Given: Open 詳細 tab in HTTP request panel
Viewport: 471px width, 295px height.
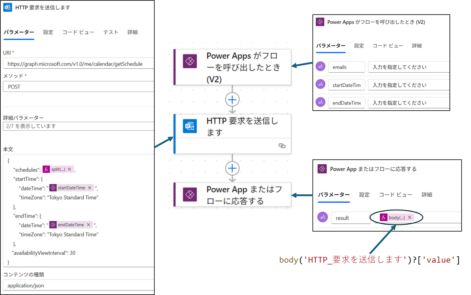Looking at the screenshot, I should pos(133,32).
